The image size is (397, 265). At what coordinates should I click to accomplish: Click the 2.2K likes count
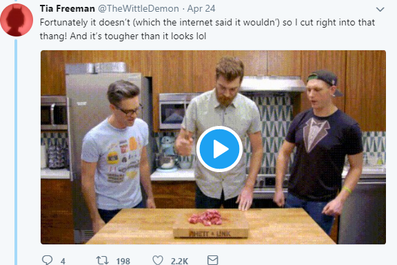tap(179, 261)
